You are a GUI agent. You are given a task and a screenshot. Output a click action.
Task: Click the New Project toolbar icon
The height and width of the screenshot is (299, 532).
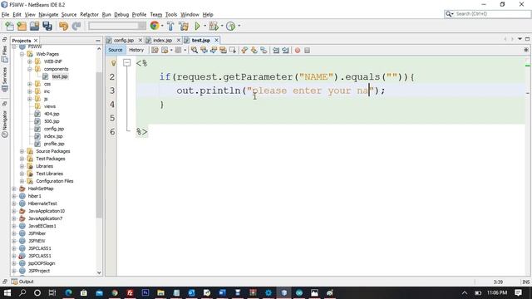(x=22, y=26)
